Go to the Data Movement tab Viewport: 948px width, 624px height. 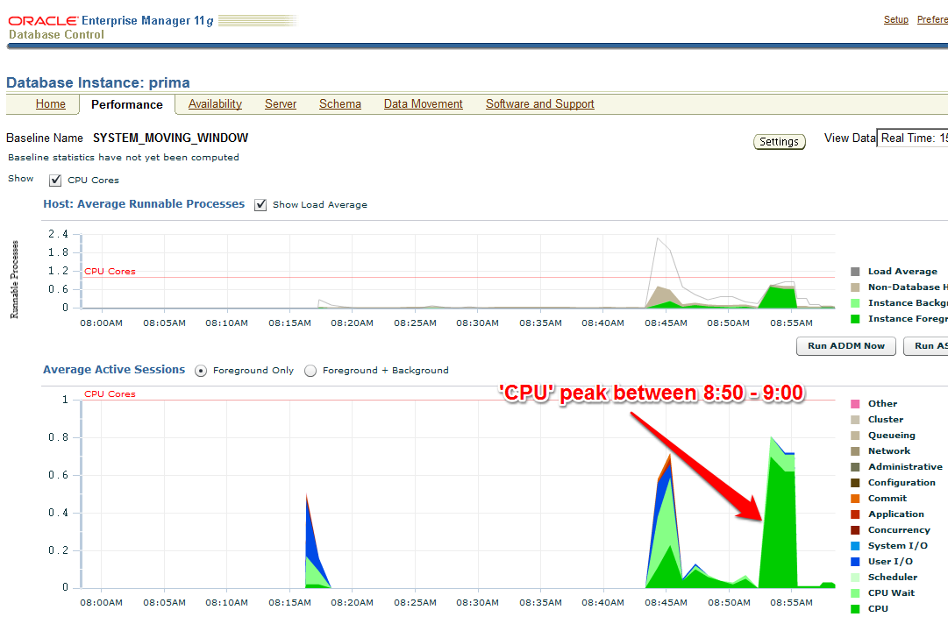(424, 104)
